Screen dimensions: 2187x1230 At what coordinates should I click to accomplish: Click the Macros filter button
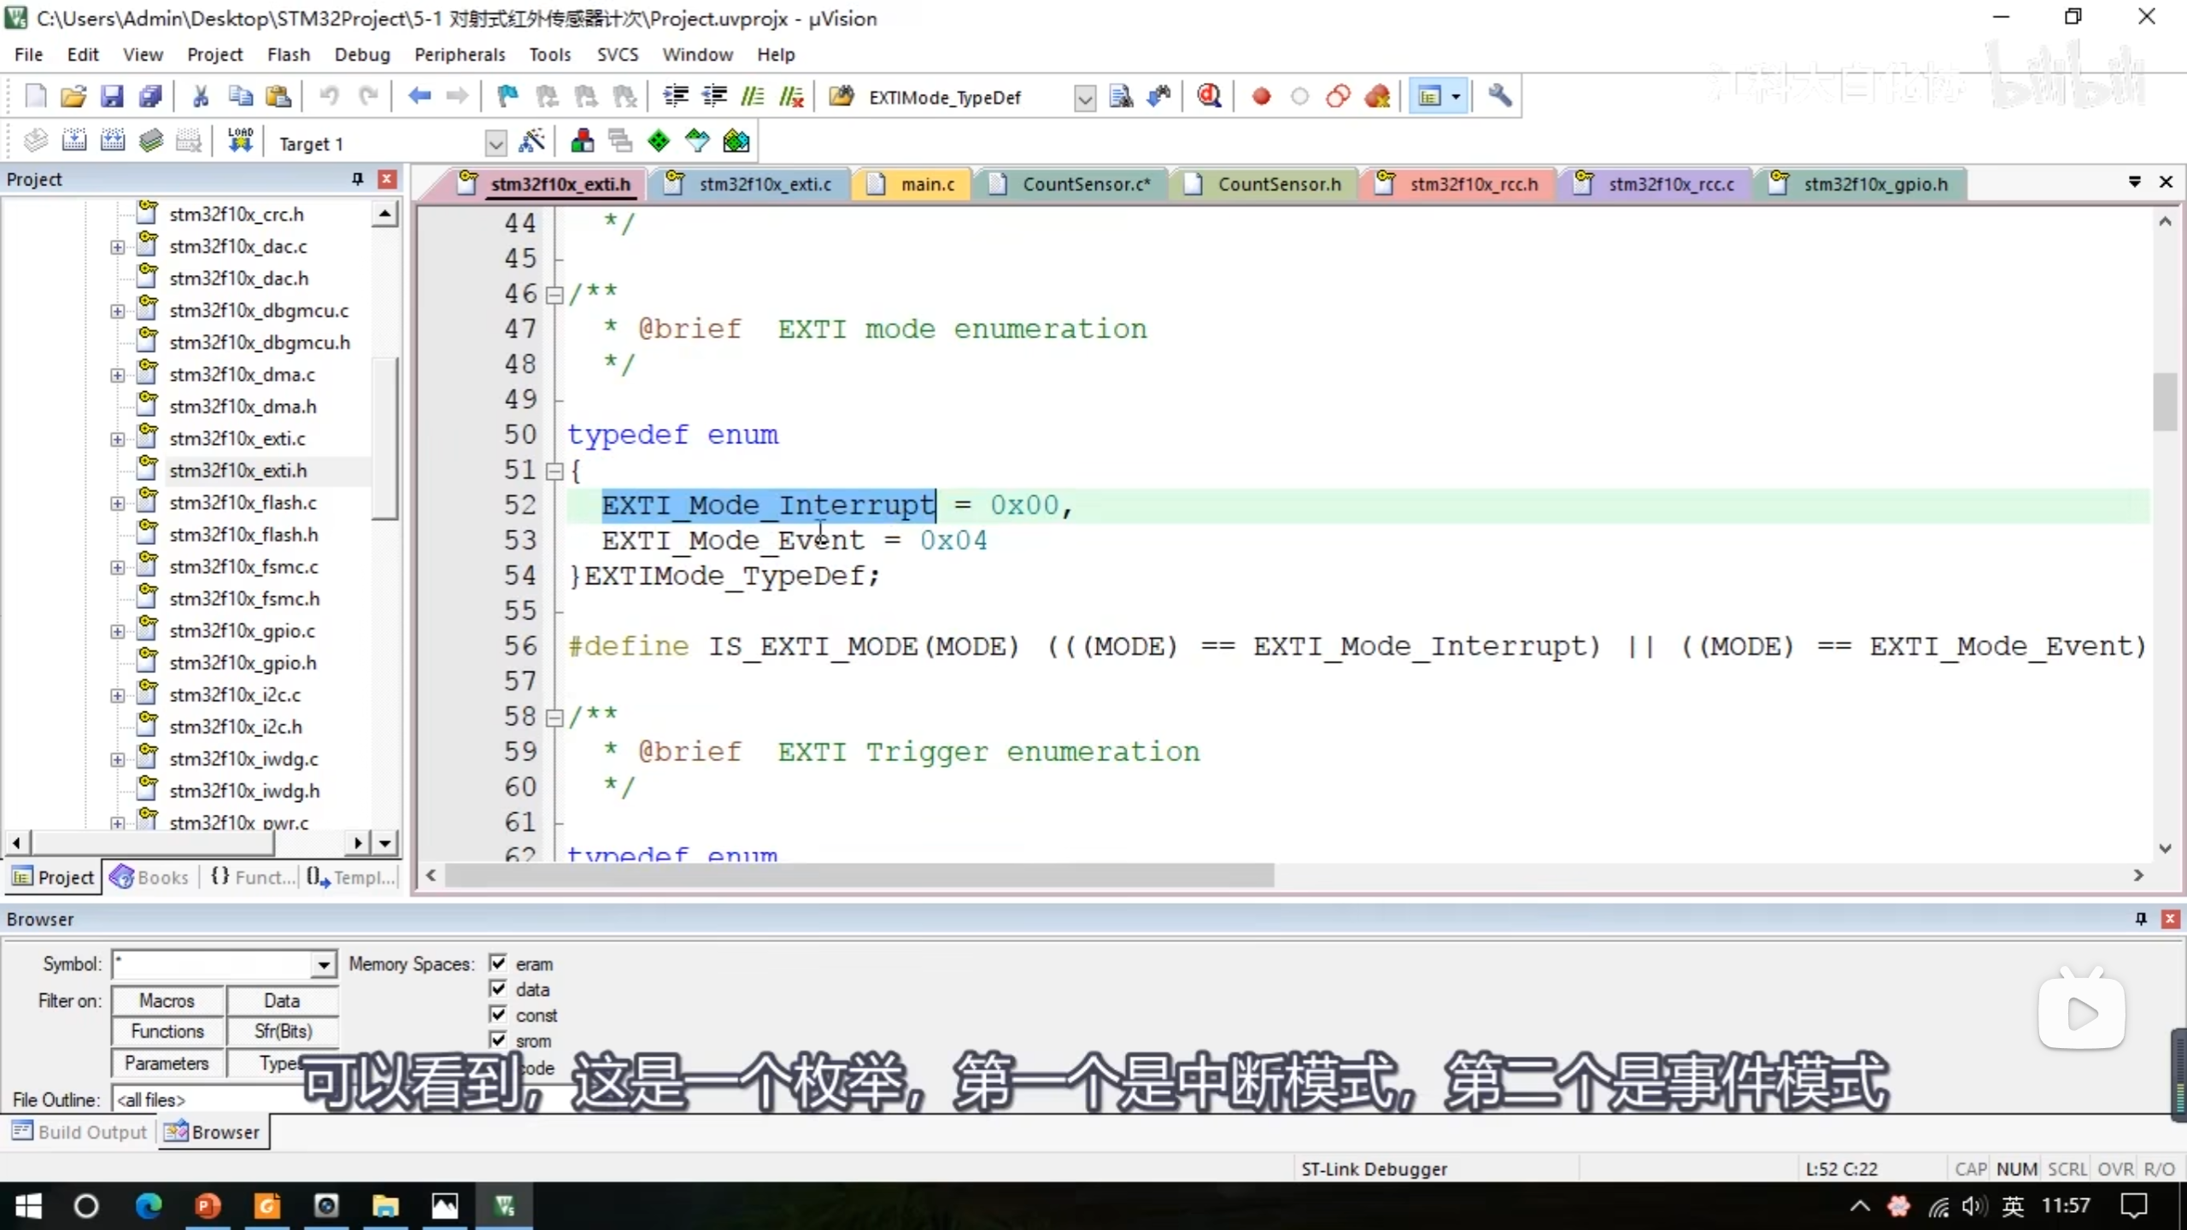[167, 1001]
